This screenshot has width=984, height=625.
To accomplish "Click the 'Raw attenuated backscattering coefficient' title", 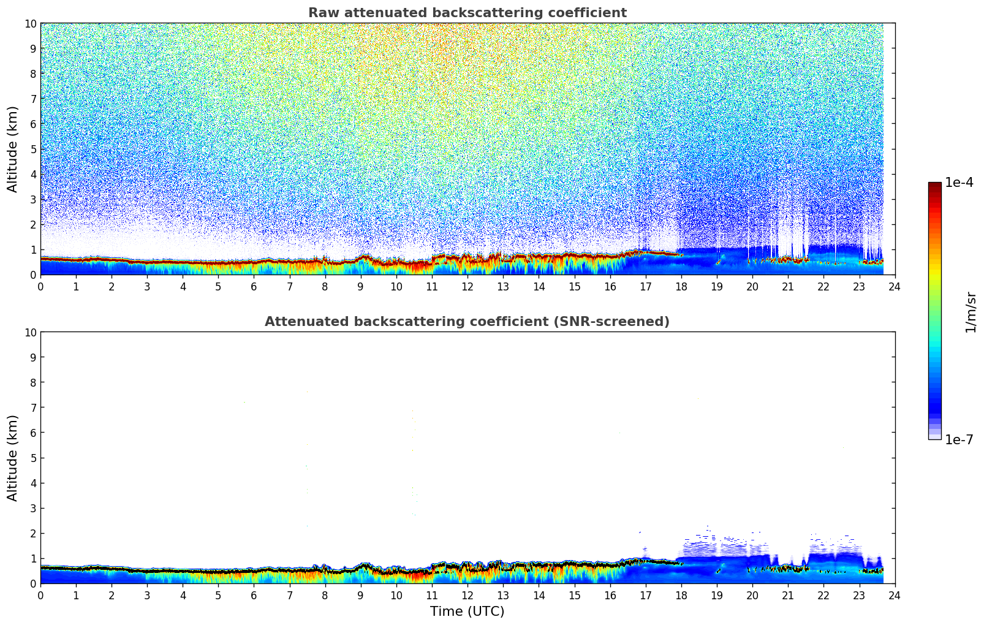I will coord(467,13).
